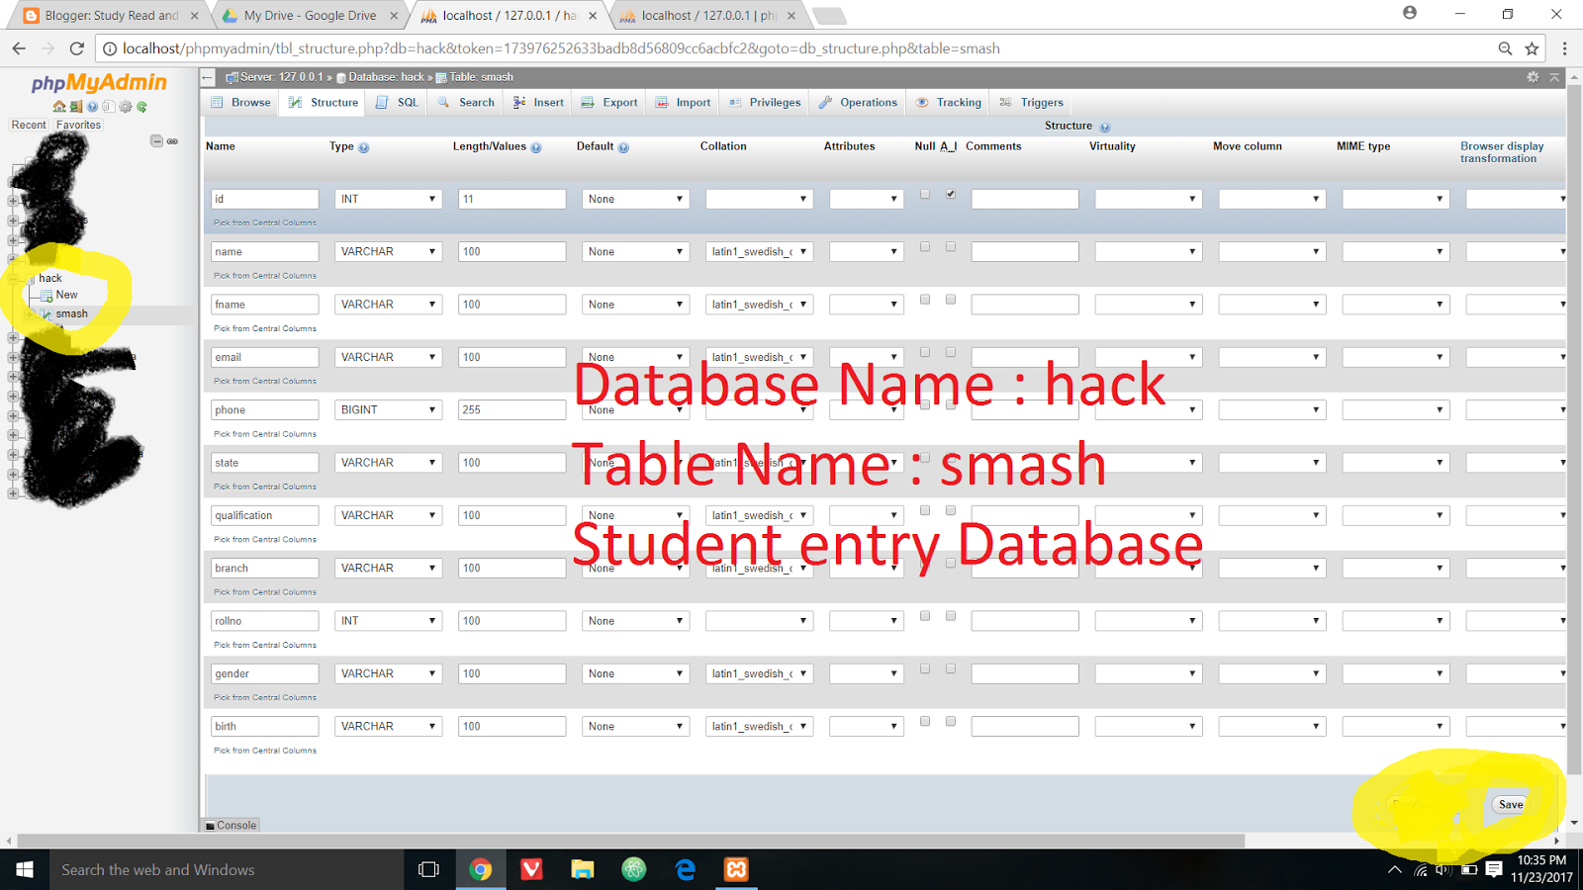Enable Auto Increment for gender column
The image size is (1583, 890).
pyautogui.click(x=951, y=669)
